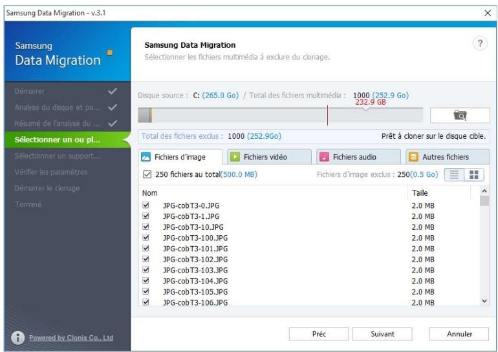Select Vérifier les paramètres step

67,172
